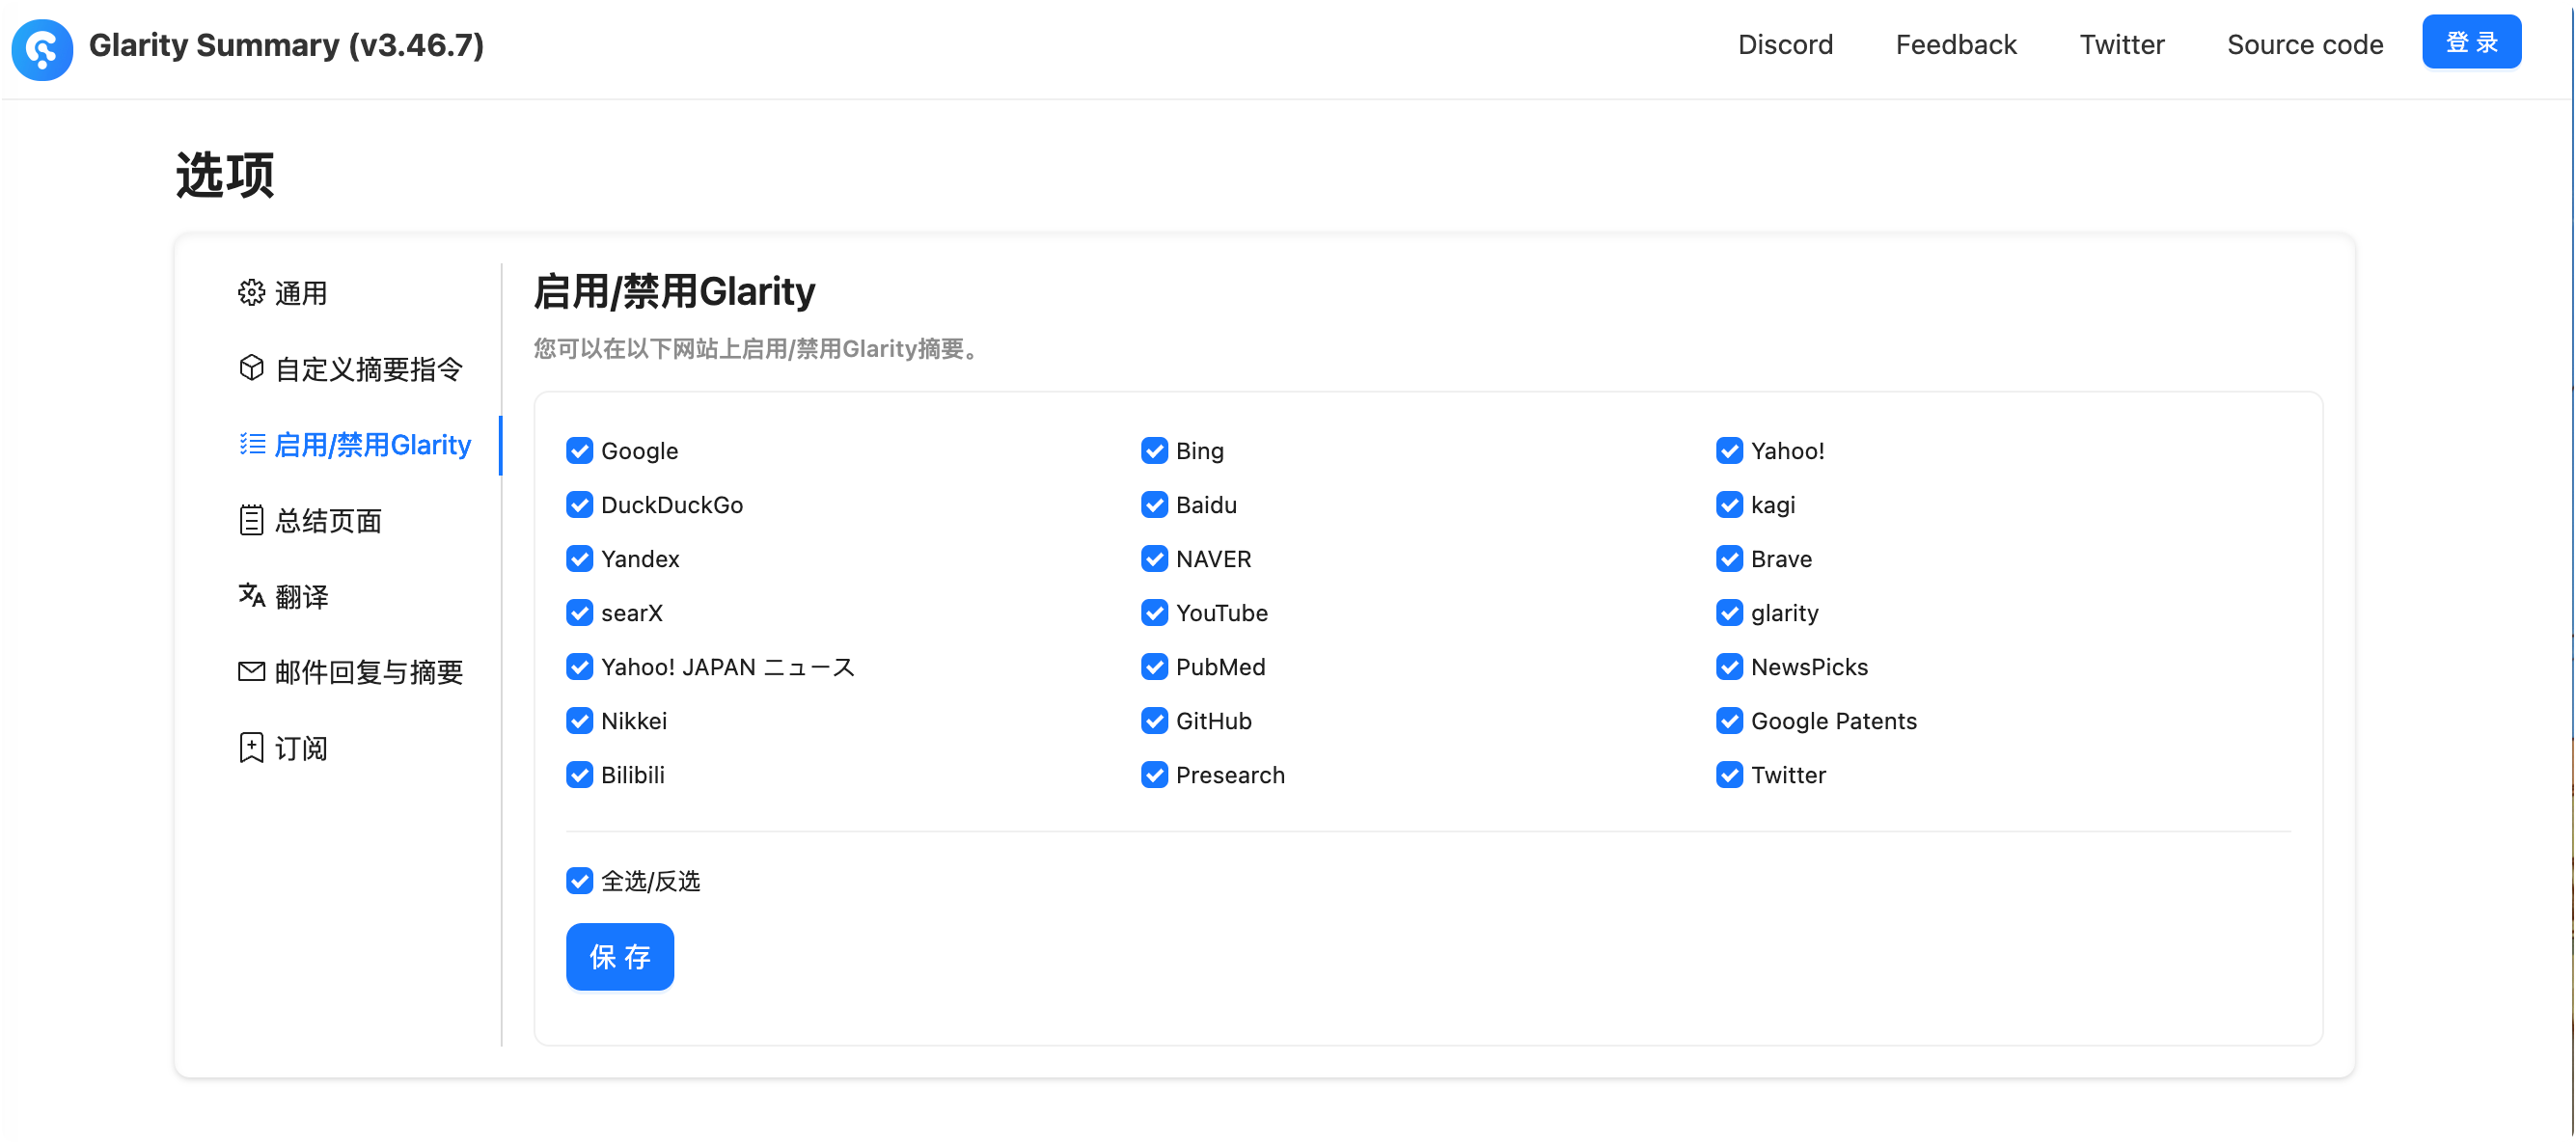Screen dimensions: 2576x1144
Task: Open the Source code link
Action: click(2305, 45)
